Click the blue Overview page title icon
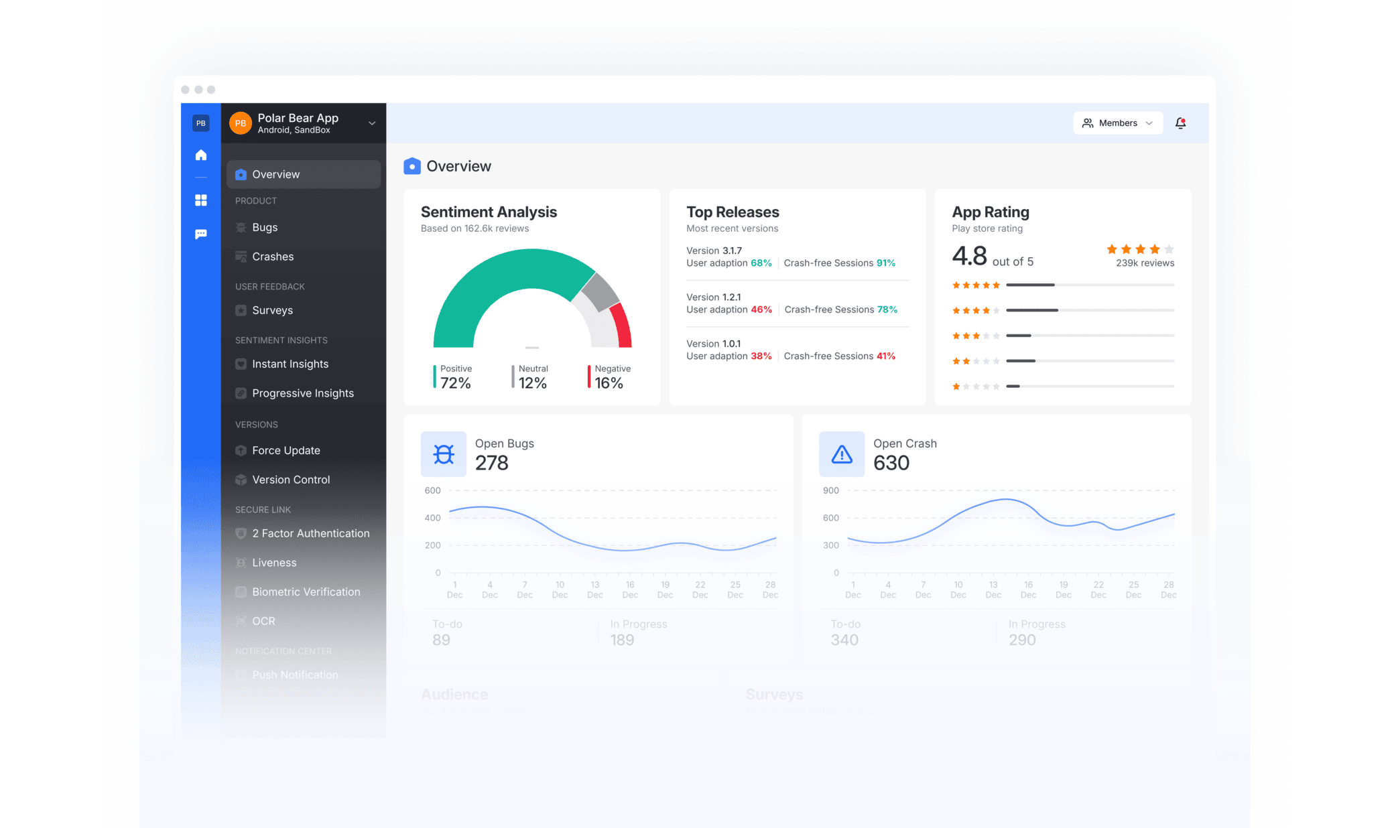Viewport: 1390px width, 828px height. tap(412, 166)
